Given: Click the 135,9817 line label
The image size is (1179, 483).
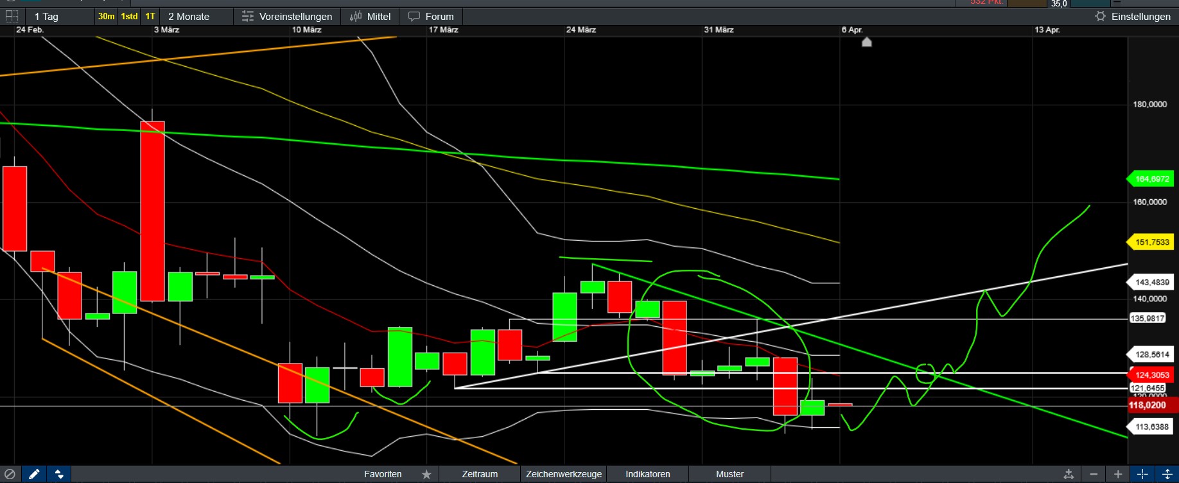Looking at the screenshot, I should click(x=1148, y=319).
